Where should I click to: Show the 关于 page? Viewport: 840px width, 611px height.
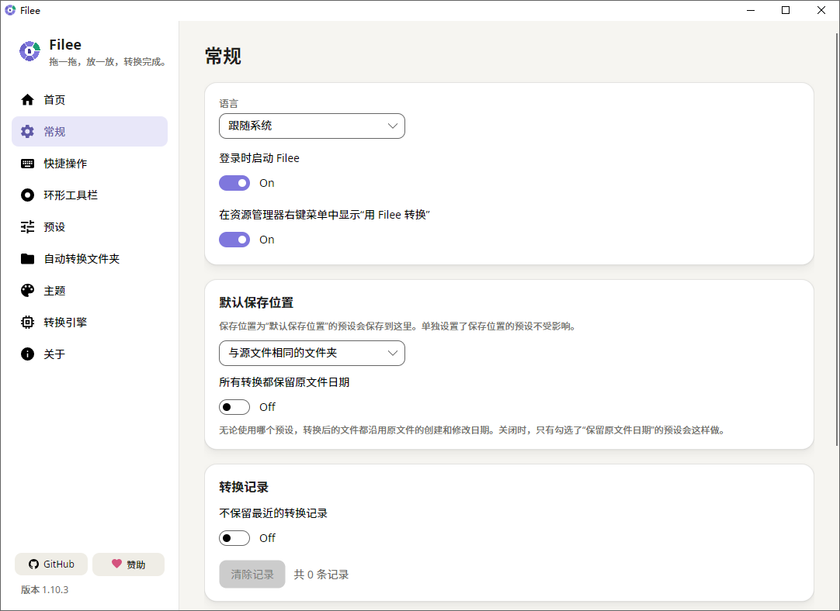pos(89,354)
